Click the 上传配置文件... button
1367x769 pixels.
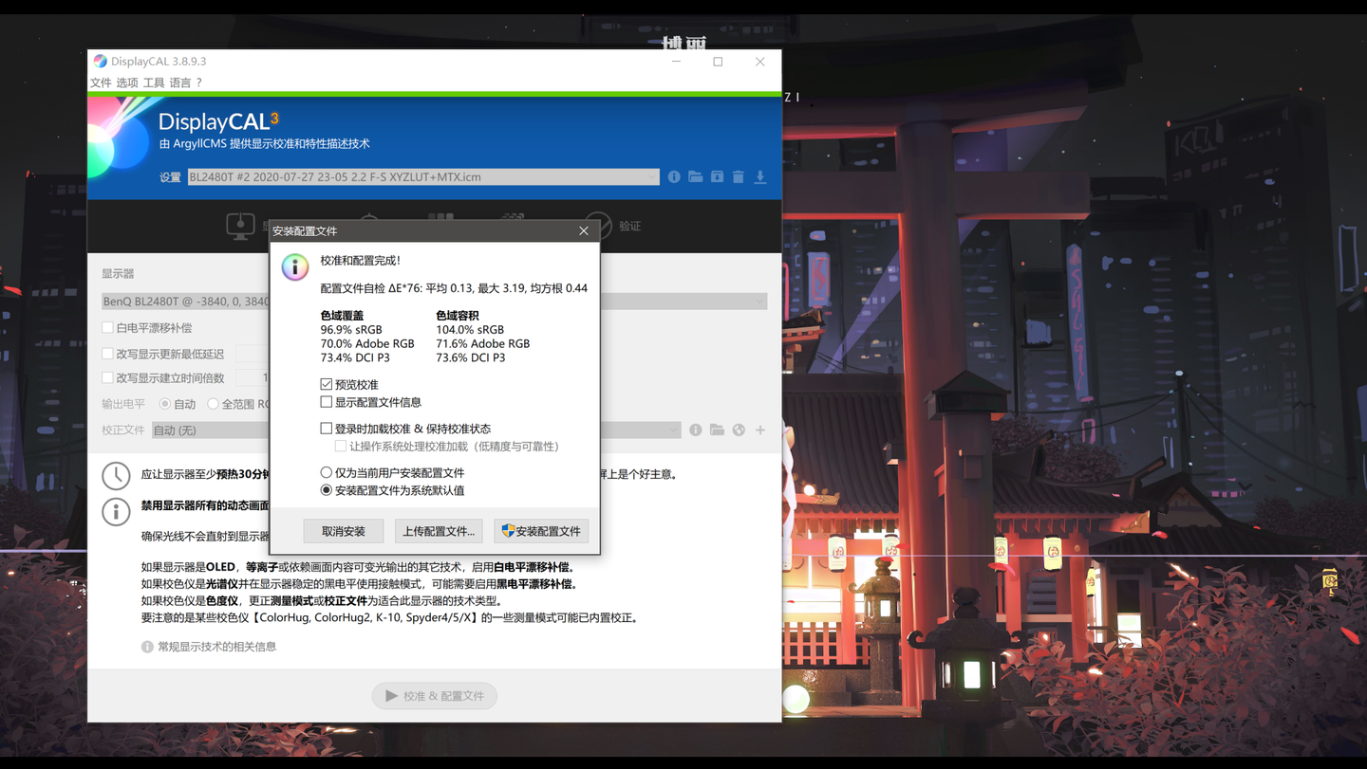[439, 531]
